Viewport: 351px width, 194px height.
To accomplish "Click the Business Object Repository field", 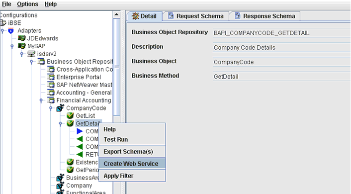I will 281,33.
